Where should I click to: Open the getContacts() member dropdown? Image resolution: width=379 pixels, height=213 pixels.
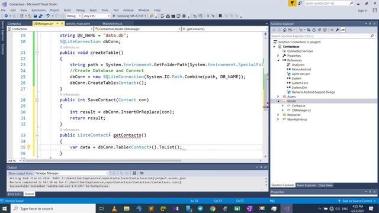click(225, 29)
